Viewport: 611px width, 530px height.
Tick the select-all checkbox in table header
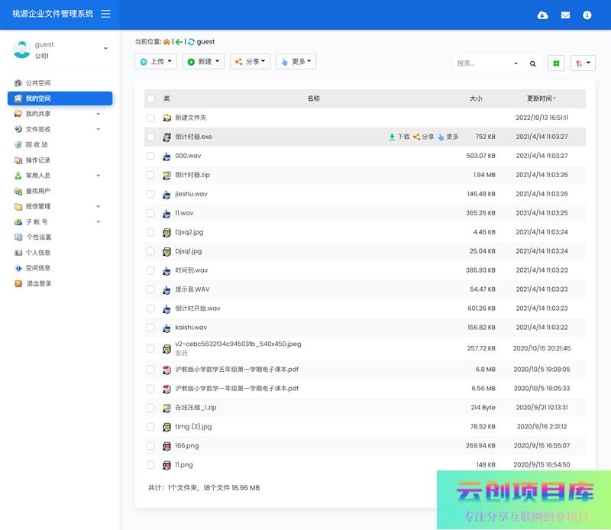click(150, 99)
